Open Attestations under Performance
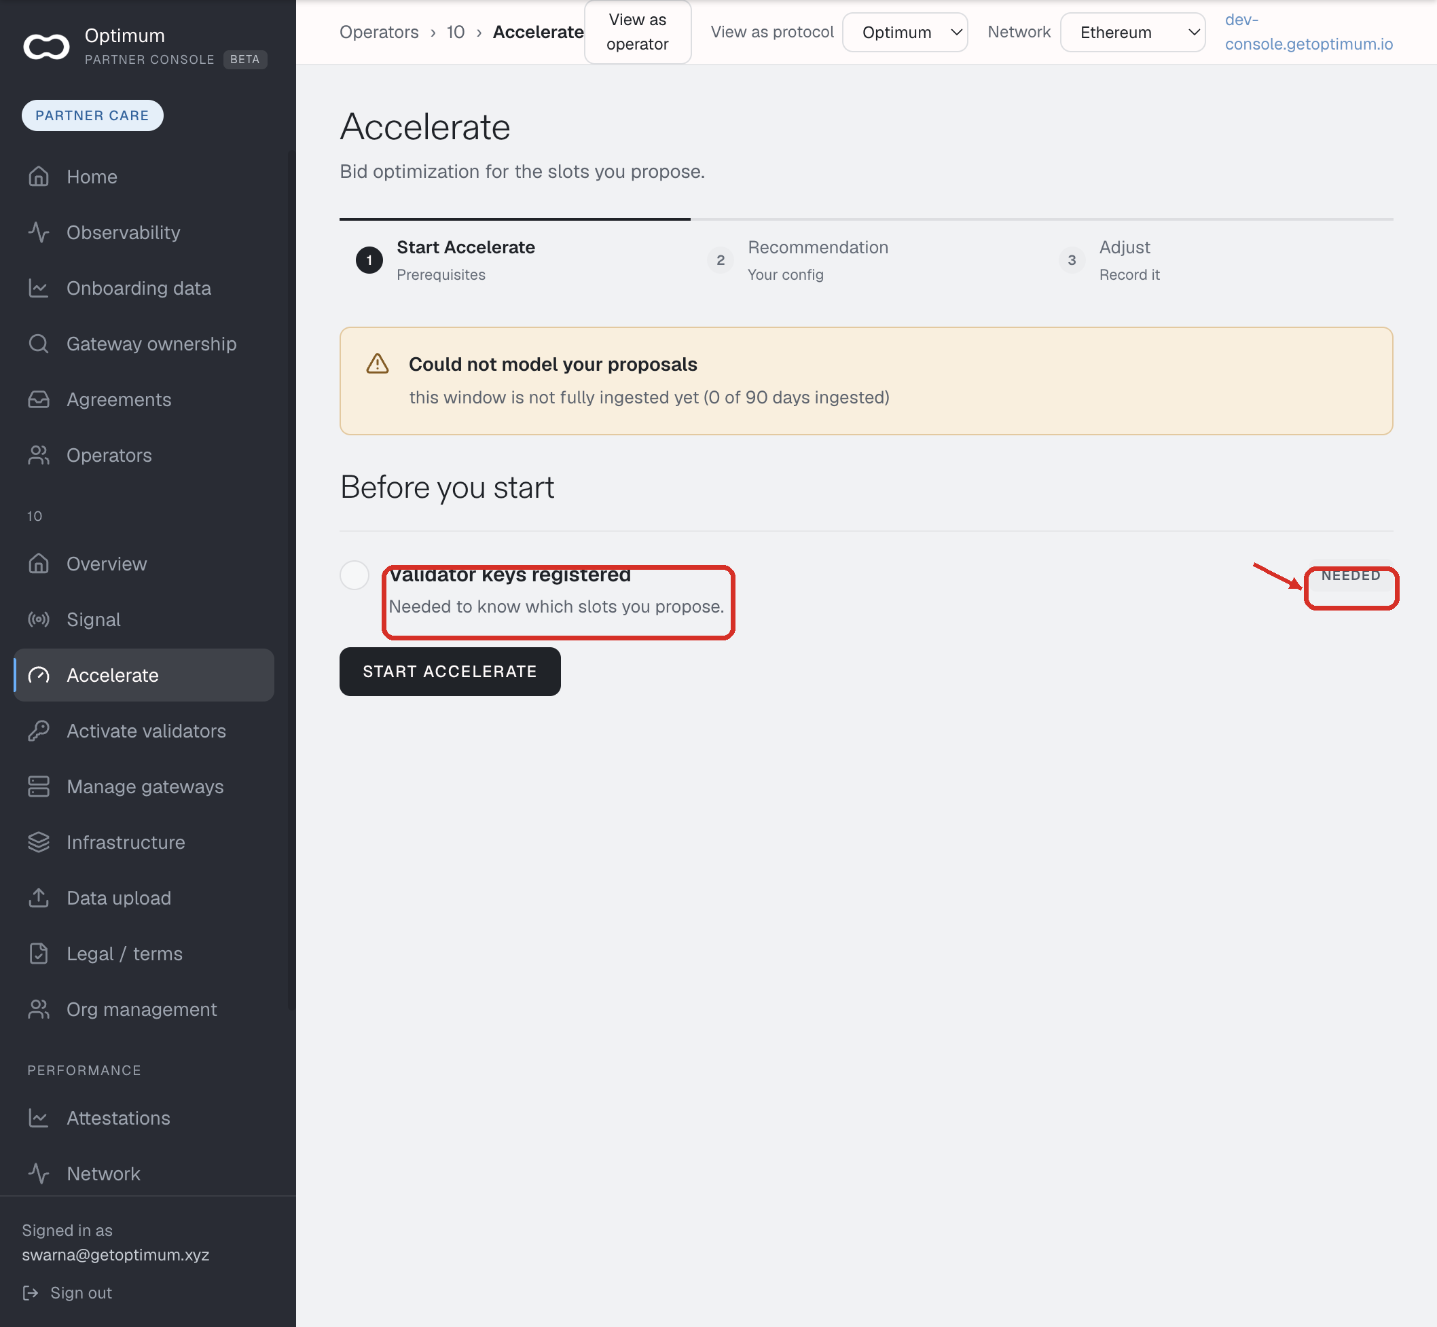The height and width of the screenshot is (1327, 1437). click(143, 1117)
